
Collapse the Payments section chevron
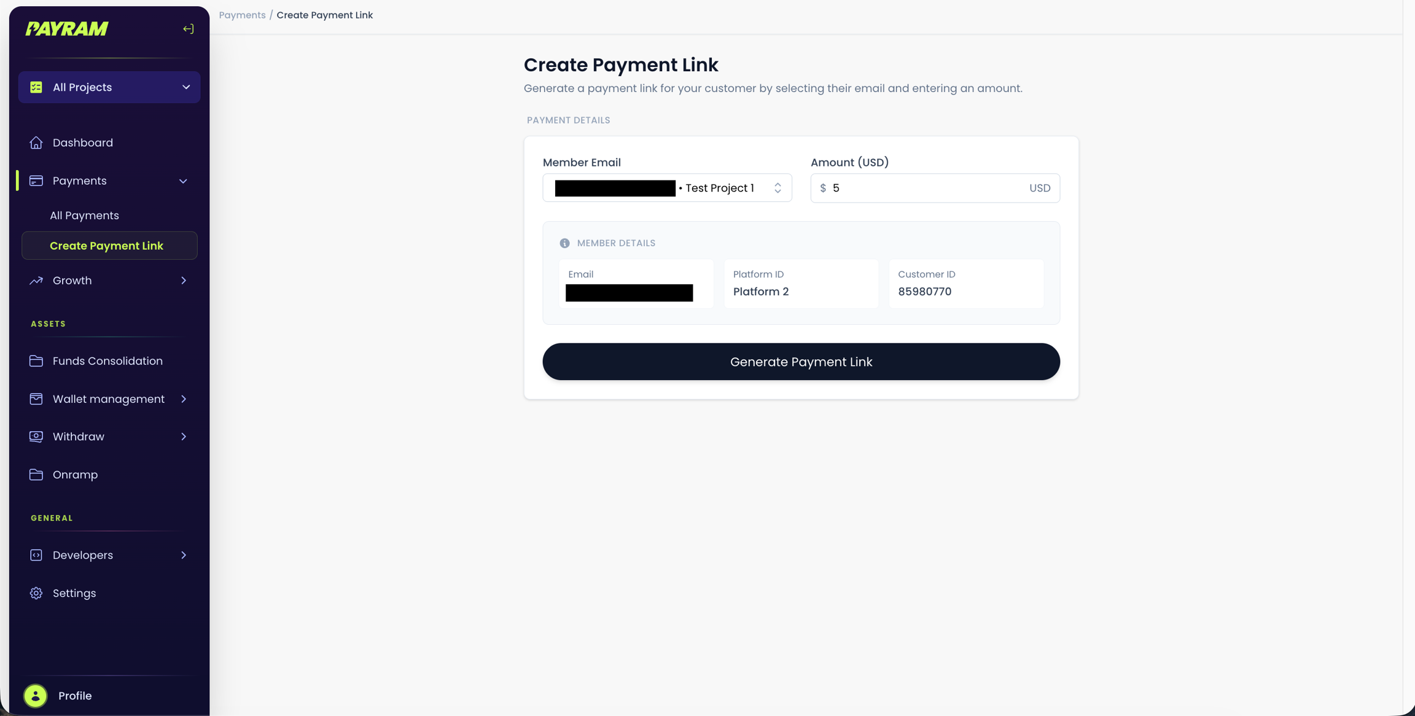183,181
